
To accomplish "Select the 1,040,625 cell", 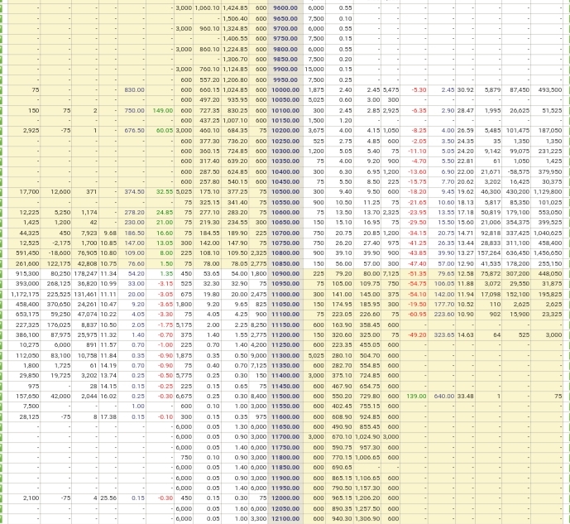I will point(548,233).
